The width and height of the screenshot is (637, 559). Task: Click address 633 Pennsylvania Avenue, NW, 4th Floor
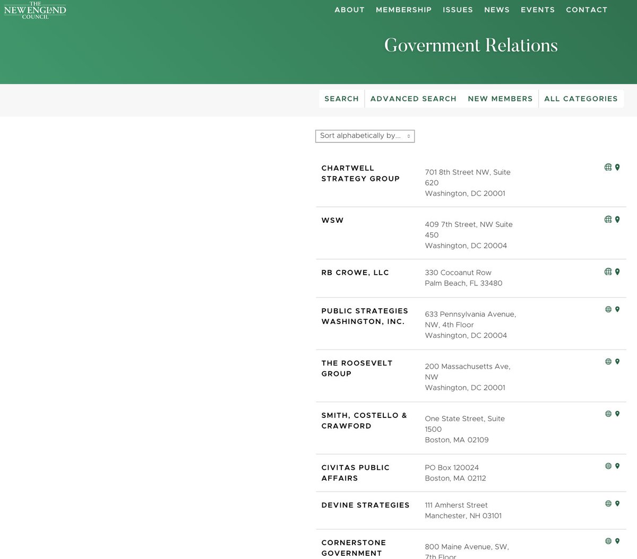coord(470,319)
